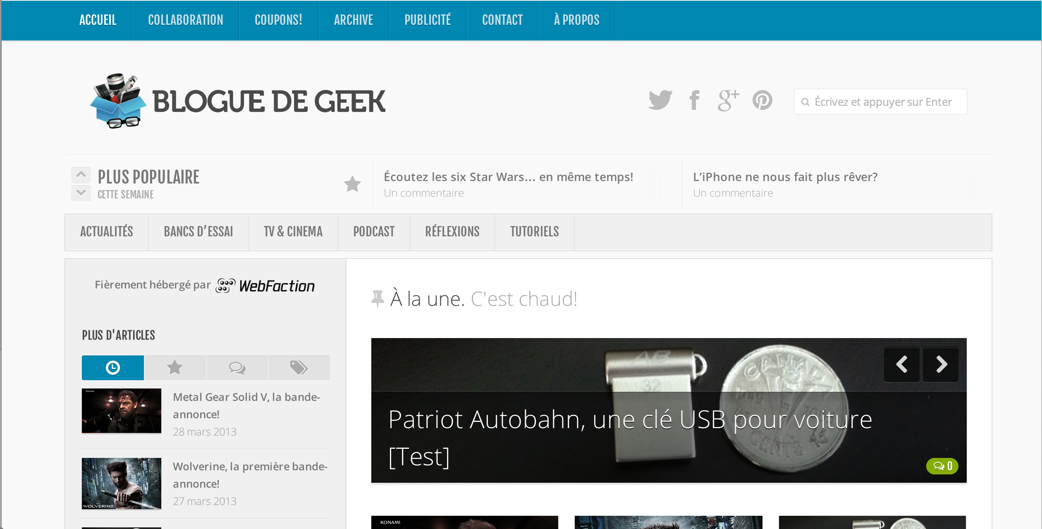The height and width of the screenshot is (529, 1042).
Task: Open the Archive menu item
Action: click(354, 20)
